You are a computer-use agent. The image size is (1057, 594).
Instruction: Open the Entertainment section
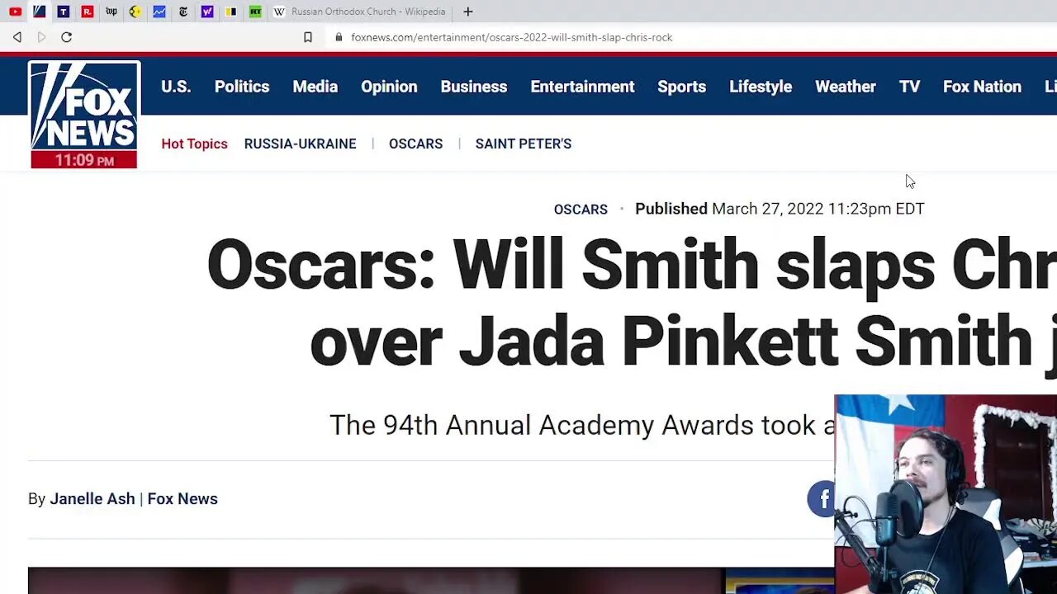click(x=582, y=87)
